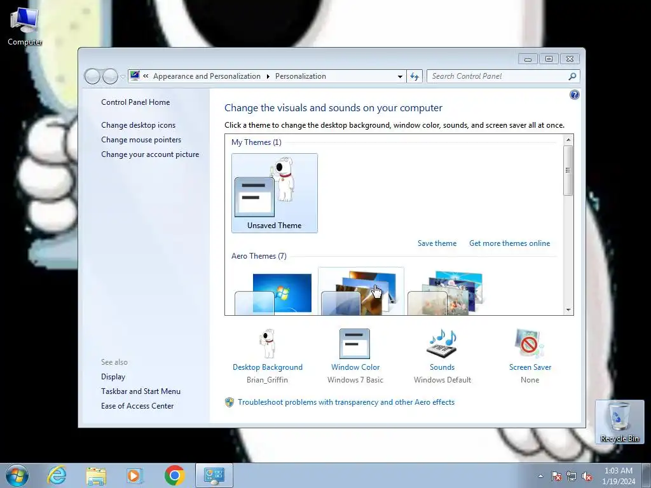Open Taskbar and Start Menu link
Screen dimensions: 651x488
pos(140,391)
